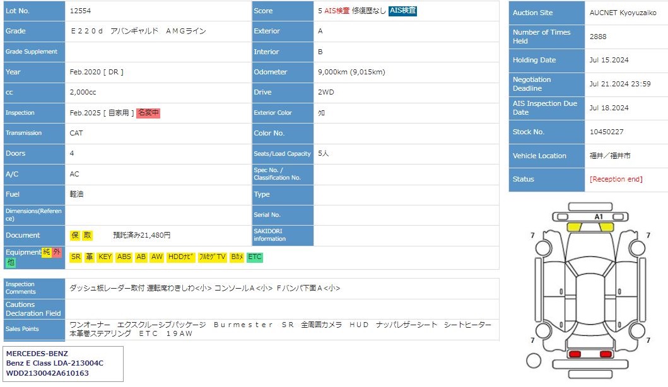Click the AW alloy wheel badge
The height and width of the screenshot is (387, 668).
pos(157,257)
